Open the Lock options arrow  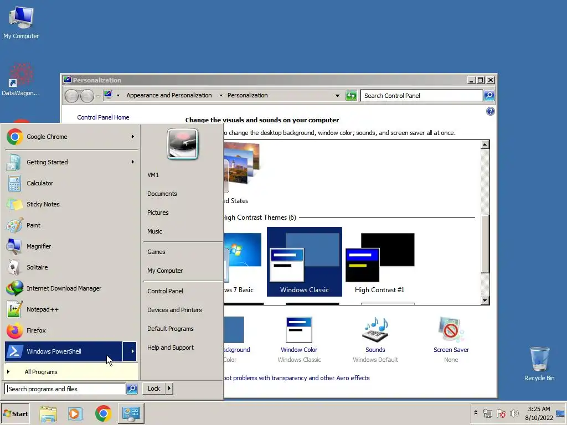tap(169, 388)
